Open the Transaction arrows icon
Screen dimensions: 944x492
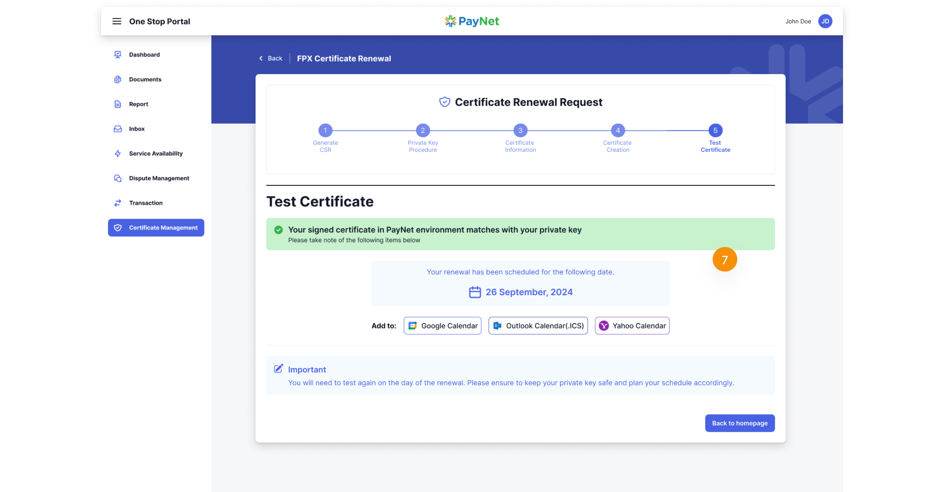tap(117, 203)
